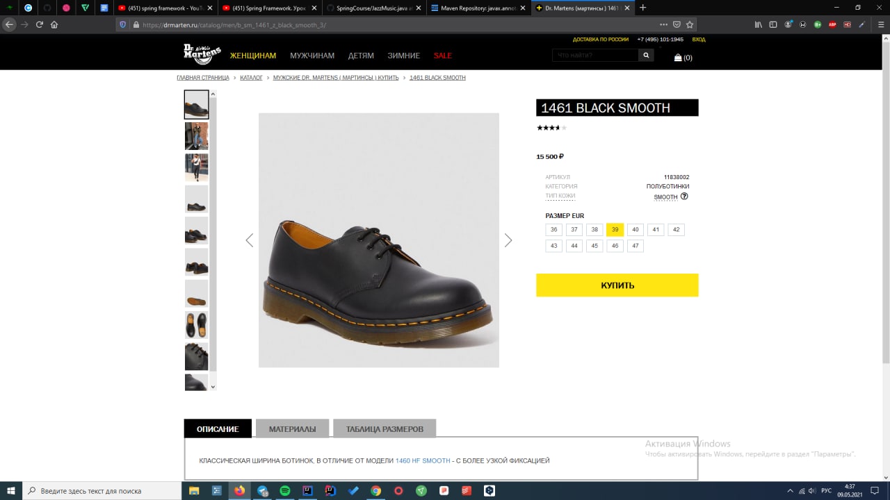Open Google Chrome from the taskbar
Viewport: 890px width, 500px height.
[x=375, y=490]
